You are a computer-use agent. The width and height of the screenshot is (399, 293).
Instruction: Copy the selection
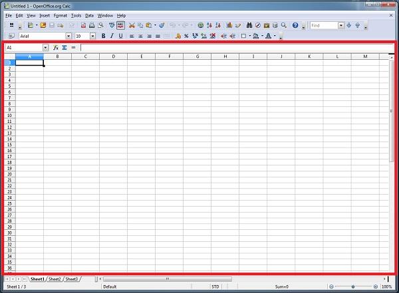(140, 25)
